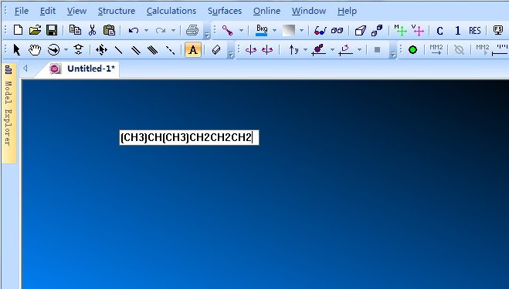Open the dihedral rotation dropdown arrow
Image resolution: width=509 pixels, height=289 pixels.
point(359,50)
